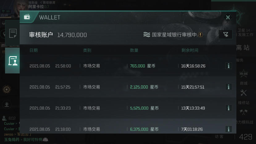Click the wallet icon in header

(27, 17)
